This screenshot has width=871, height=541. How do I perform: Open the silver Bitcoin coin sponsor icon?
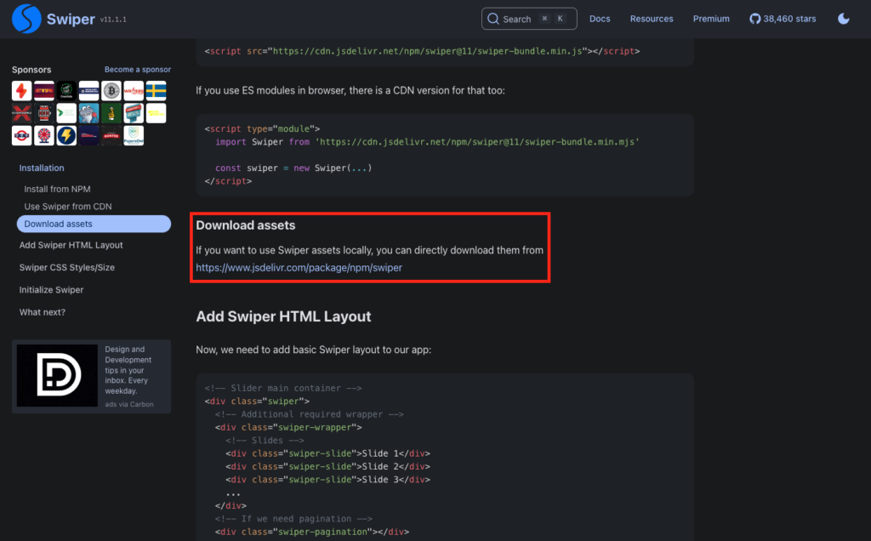(x=111, y=90)
